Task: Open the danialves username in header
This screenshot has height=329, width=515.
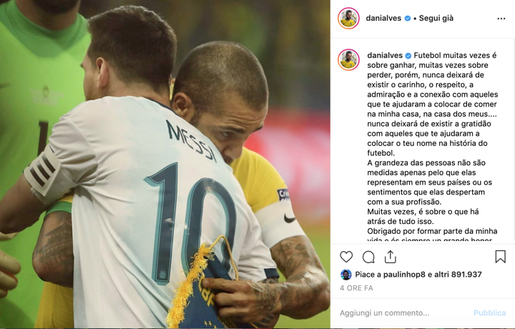Action: 383,19
